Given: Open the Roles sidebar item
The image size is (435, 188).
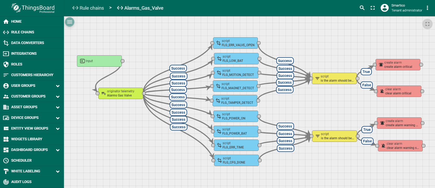Looking at the screenshot, I should pos(17,64).
